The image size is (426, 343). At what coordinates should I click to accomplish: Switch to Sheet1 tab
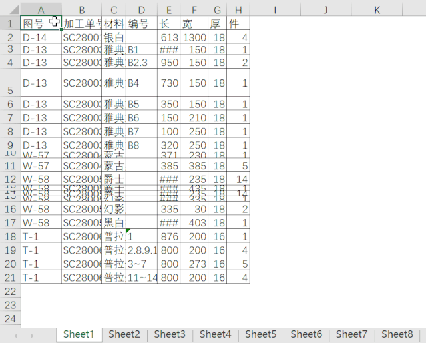coord(79,334)
